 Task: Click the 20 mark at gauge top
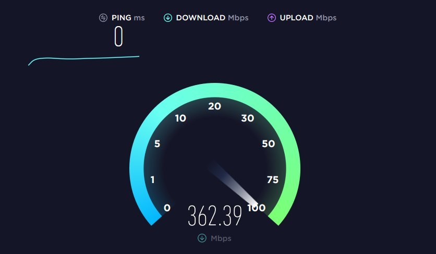tap(215, 106)
